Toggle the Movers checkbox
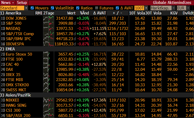Screen dimensions: 194x118 (32, 8)
